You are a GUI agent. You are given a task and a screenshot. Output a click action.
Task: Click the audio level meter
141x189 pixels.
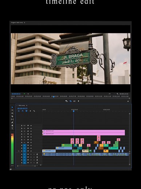12,149
